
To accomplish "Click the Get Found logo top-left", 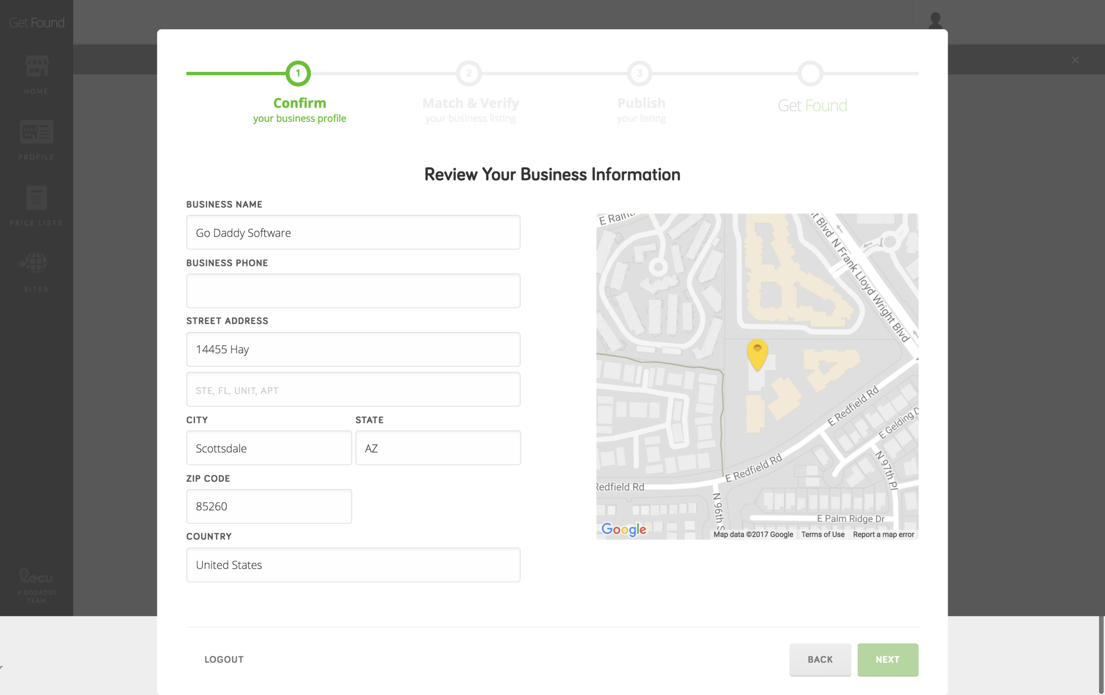I will tap(37, 23).
